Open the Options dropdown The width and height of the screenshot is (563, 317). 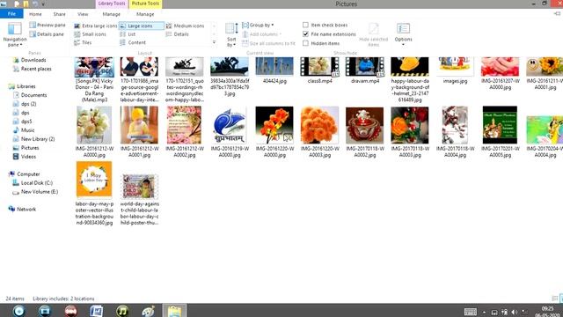[x=403, y=34]
